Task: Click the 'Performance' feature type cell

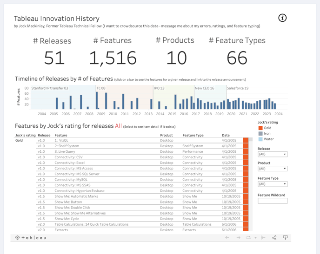Action: [x=193, y=151]
